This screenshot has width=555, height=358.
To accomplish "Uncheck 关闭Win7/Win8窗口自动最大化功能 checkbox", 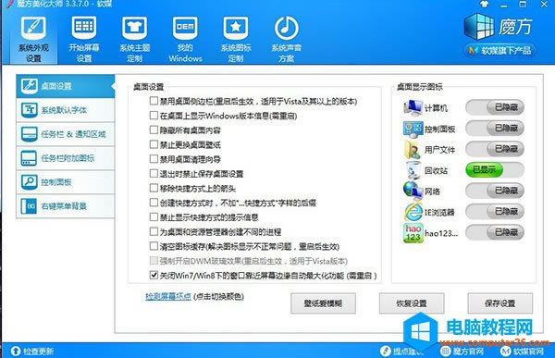I will pos(154,275).
